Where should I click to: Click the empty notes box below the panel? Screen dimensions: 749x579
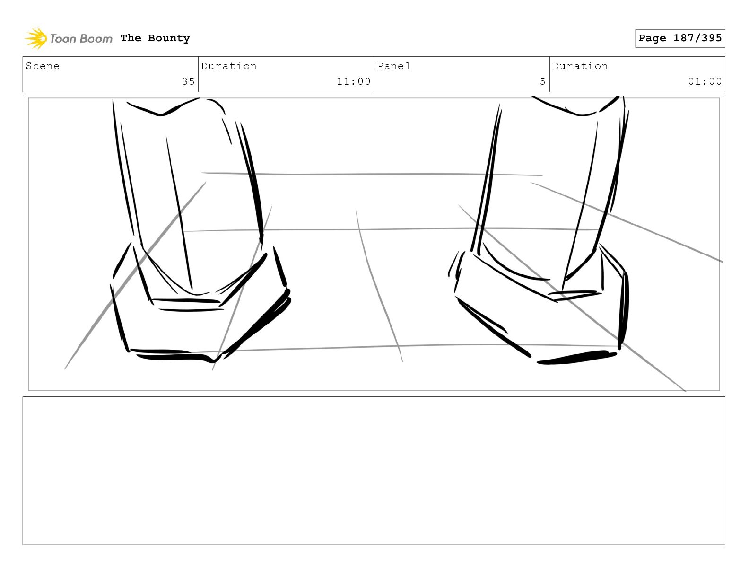pos(374,471)
